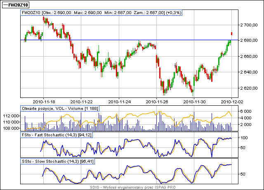Click the Otwarte pozycje, VOL - Volume header

coord(60,108)
